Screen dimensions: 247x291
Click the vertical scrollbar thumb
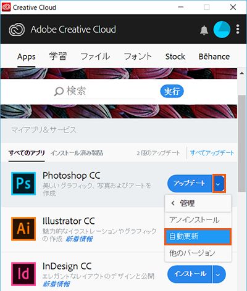[242, 143]
